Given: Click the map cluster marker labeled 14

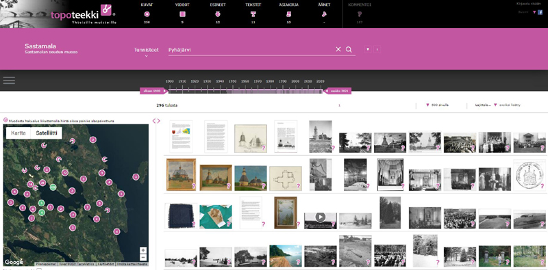Looking at the screenshot, I should tap(30, 184).
